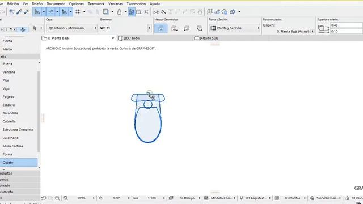Open the Ver menu
363x204 pixels.
click(x=25, y=4)
